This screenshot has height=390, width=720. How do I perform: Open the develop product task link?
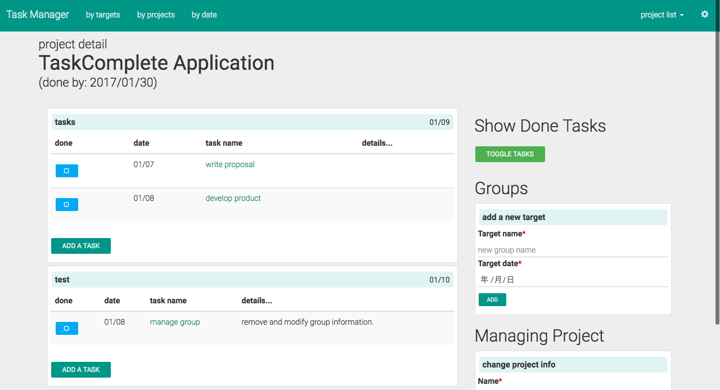(x=233, y=198)
